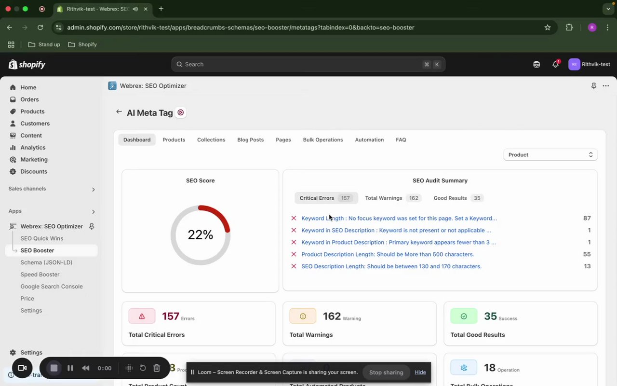Open the Chrome tab search dropdown
Screen dimensions: 617x386
[x=608, y=9]
